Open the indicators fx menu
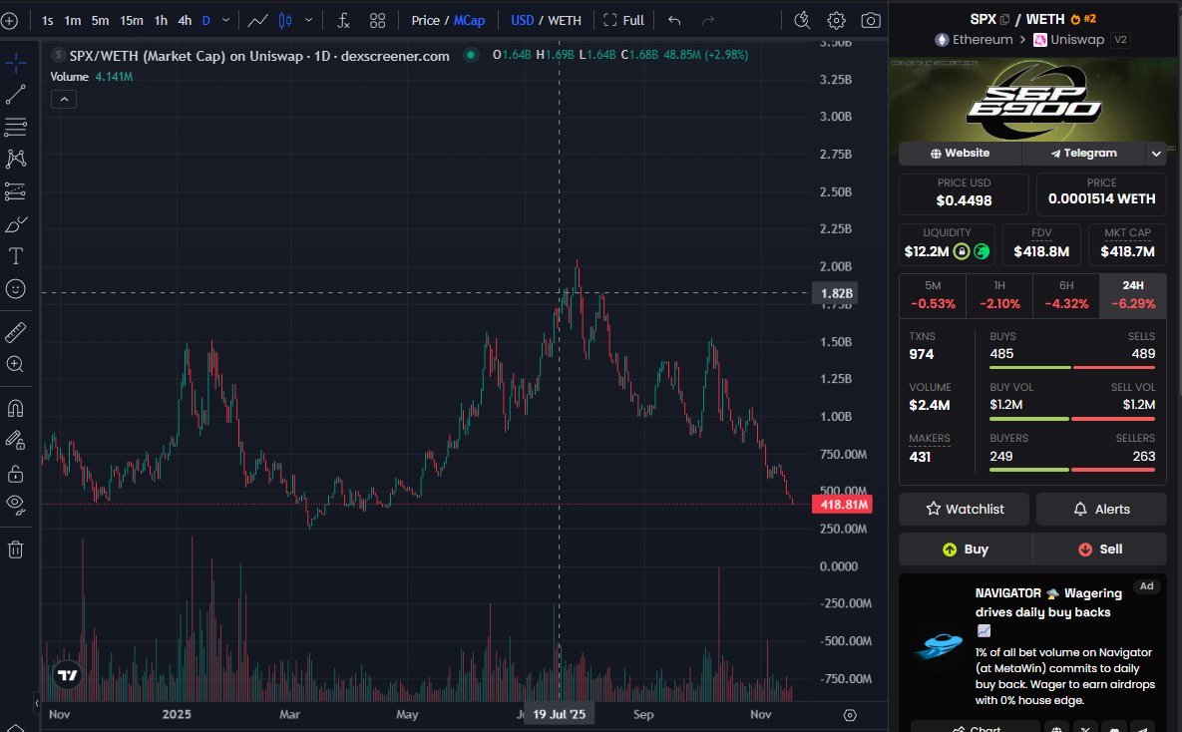This screenshot has width=1182, height=732. [343, 20]
